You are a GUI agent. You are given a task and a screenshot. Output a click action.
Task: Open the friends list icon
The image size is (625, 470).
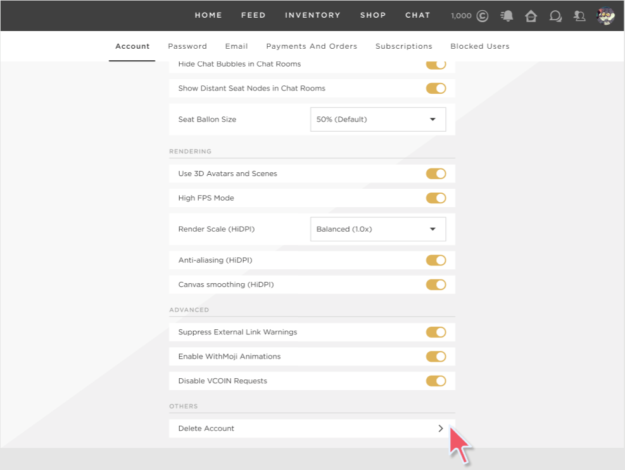point(579,15)
